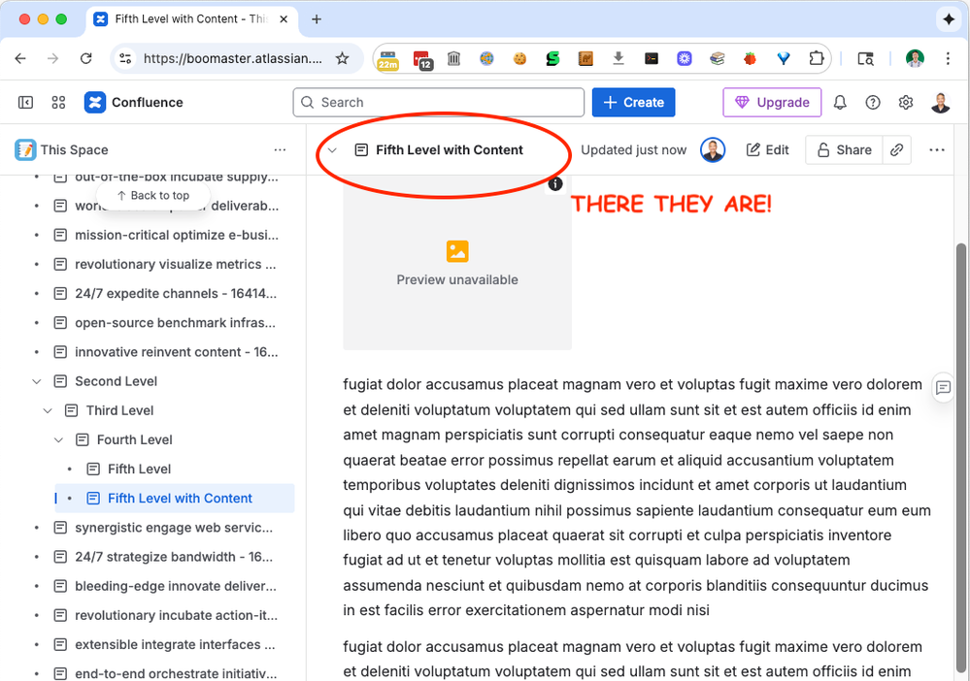Image resolution: width=970 pixels, height=681 pixels.
Task: Select innovative reinvent content page
Action: pyautogui.click(x=175, y=351)
